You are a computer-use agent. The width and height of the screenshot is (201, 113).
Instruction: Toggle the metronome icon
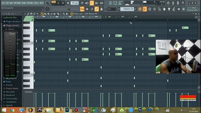pos(82,3)
